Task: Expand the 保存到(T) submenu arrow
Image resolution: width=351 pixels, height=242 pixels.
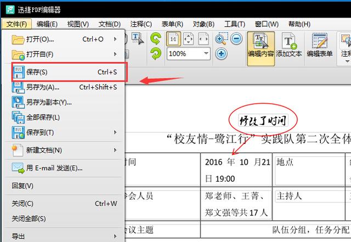Action: [x=115, y=132]
